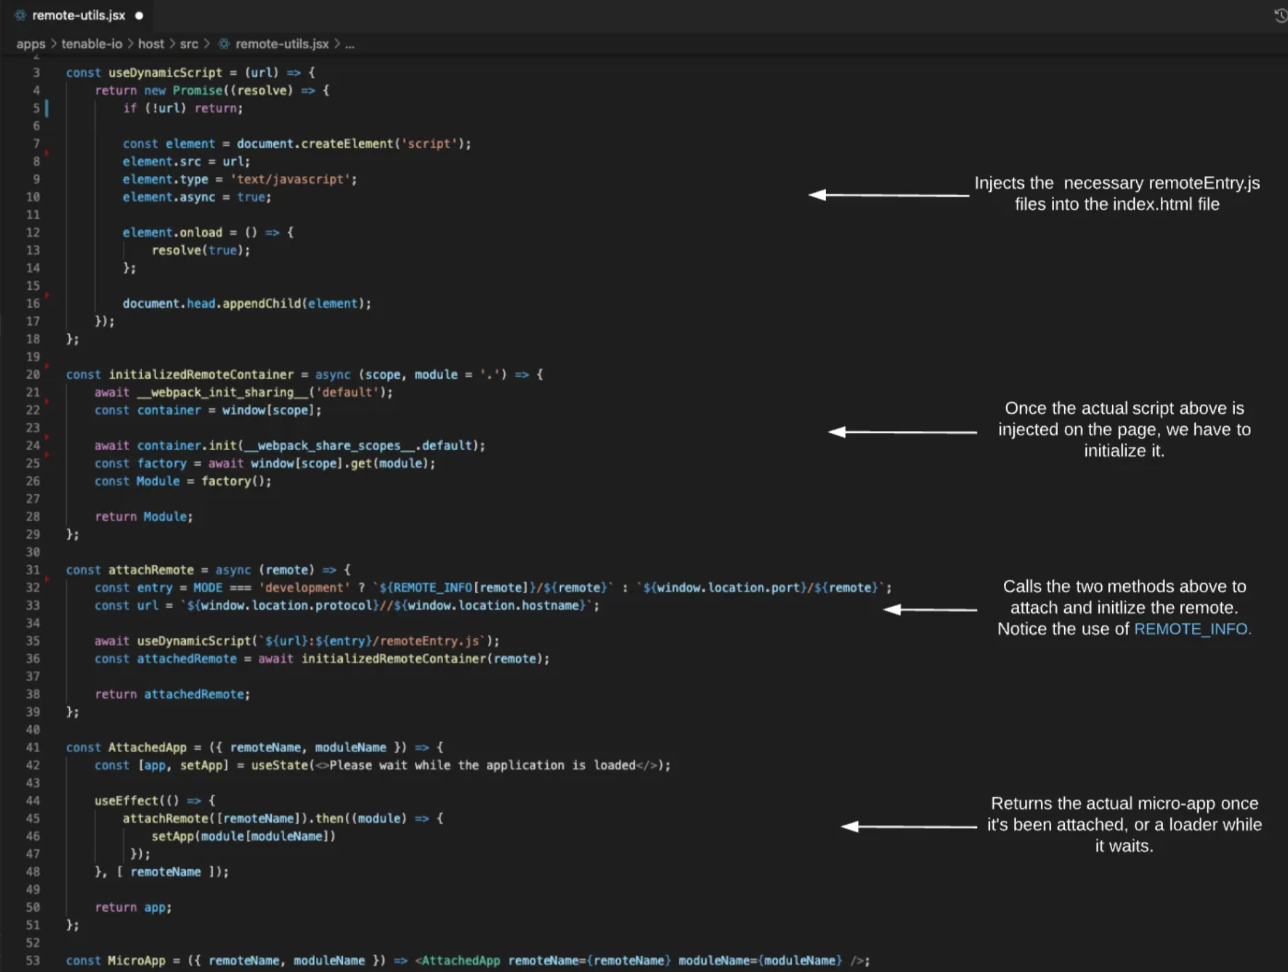Click 'window.location.protocol' on line 33

[x=287, y=606]
